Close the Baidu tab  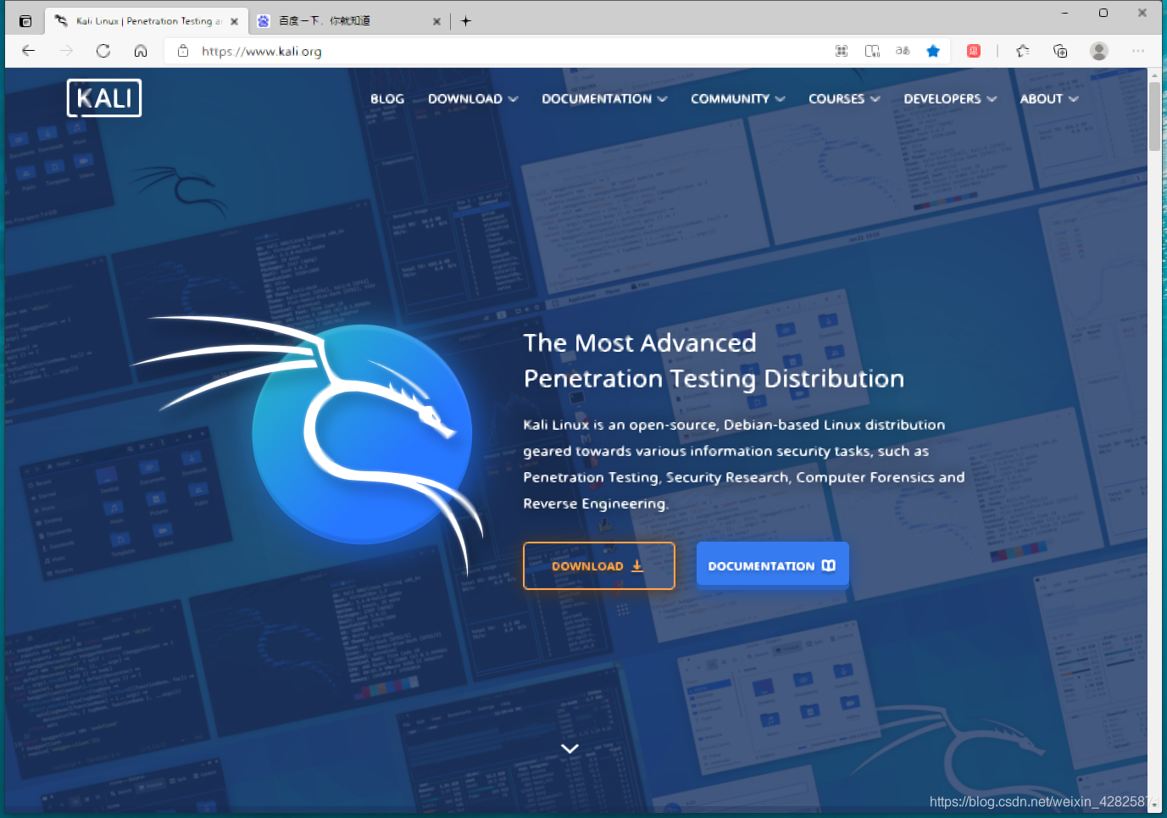(436, 21)
